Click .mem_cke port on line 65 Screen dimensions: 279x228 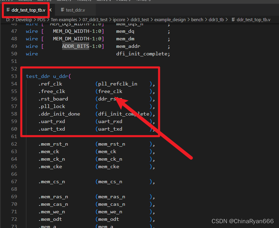[x=50, y=167]
